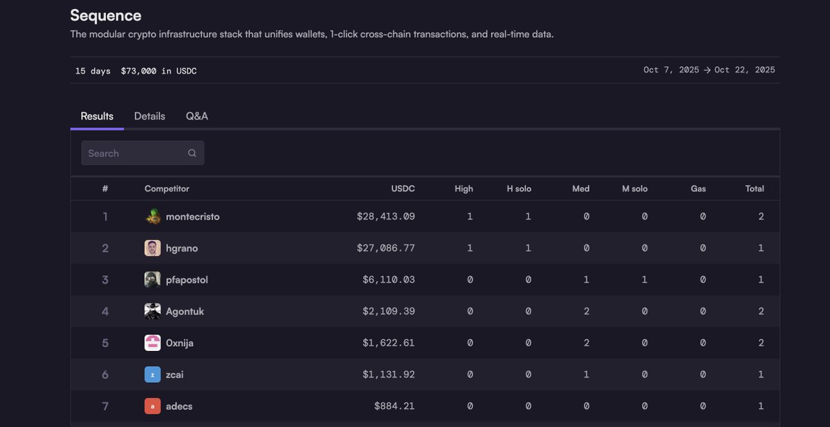This screenshot has height=427, width=830.
Task: Click the search magnifier icon
Action: (192, 153)
